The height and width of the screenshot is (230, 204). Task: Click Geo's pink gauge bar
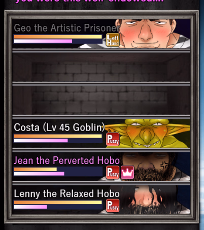43,41
